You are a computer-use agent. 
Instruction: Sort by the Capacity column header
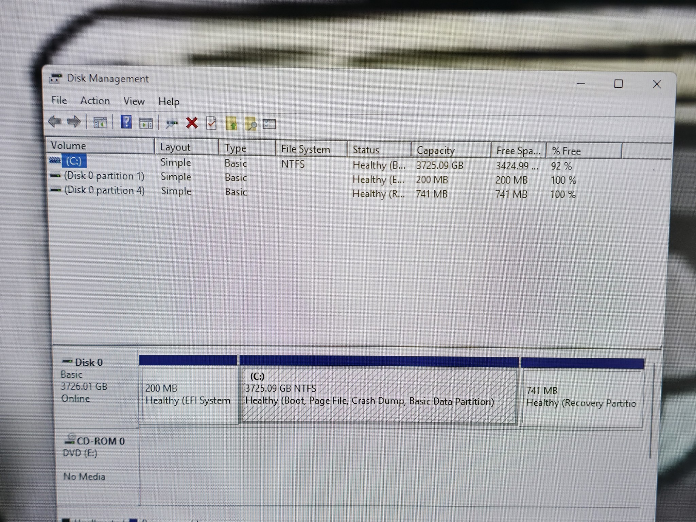435,150
